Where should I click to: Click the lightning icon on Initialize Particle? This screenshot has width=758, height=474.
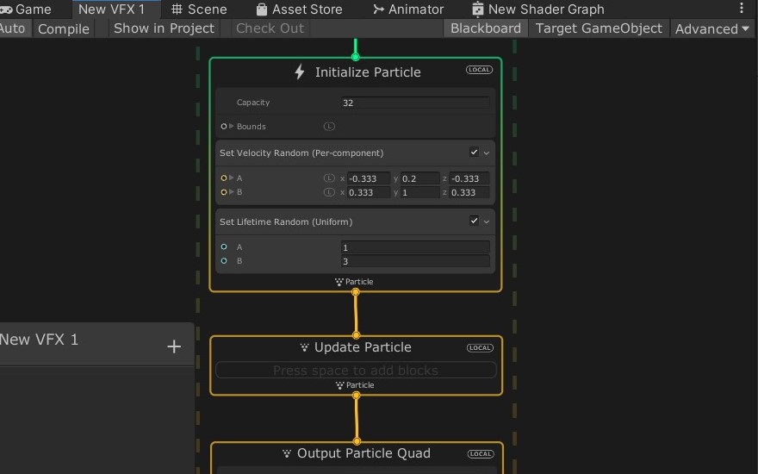[x=300, y=72]
